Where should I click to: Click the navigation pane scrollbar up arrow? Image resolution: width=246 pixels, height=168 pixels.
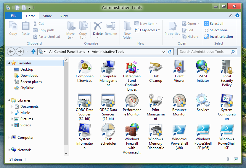point(66,60)
